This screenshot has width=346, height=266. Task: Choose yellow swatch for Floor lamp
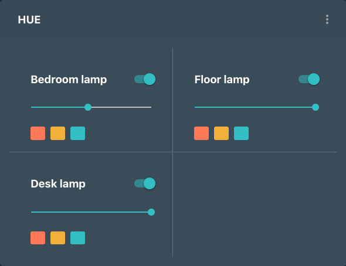(221, 134)
